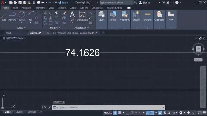
Task: Select the Ellipse draw tool
Action: (x=37, y=18)
